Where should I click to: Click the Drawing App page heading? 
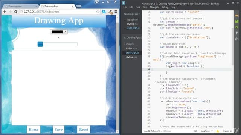click(x=59, y=20)
